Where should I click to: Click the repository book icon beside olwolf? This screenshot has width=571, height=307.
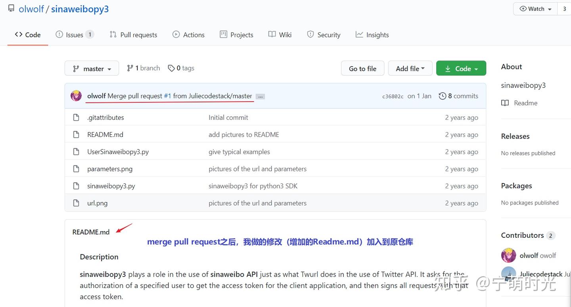[11, 8]
